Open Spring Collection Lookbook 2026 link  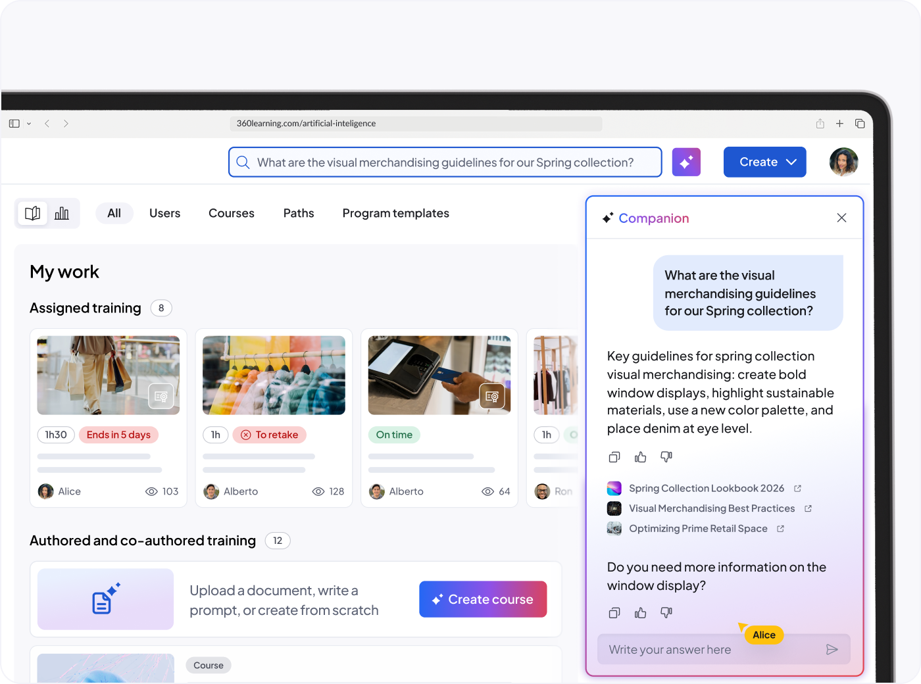[x=707, y=488]
